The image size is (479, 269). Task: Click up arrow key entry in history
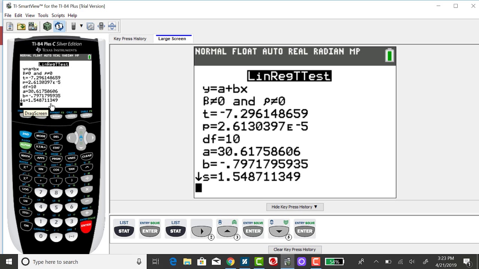tap(228, 229)
